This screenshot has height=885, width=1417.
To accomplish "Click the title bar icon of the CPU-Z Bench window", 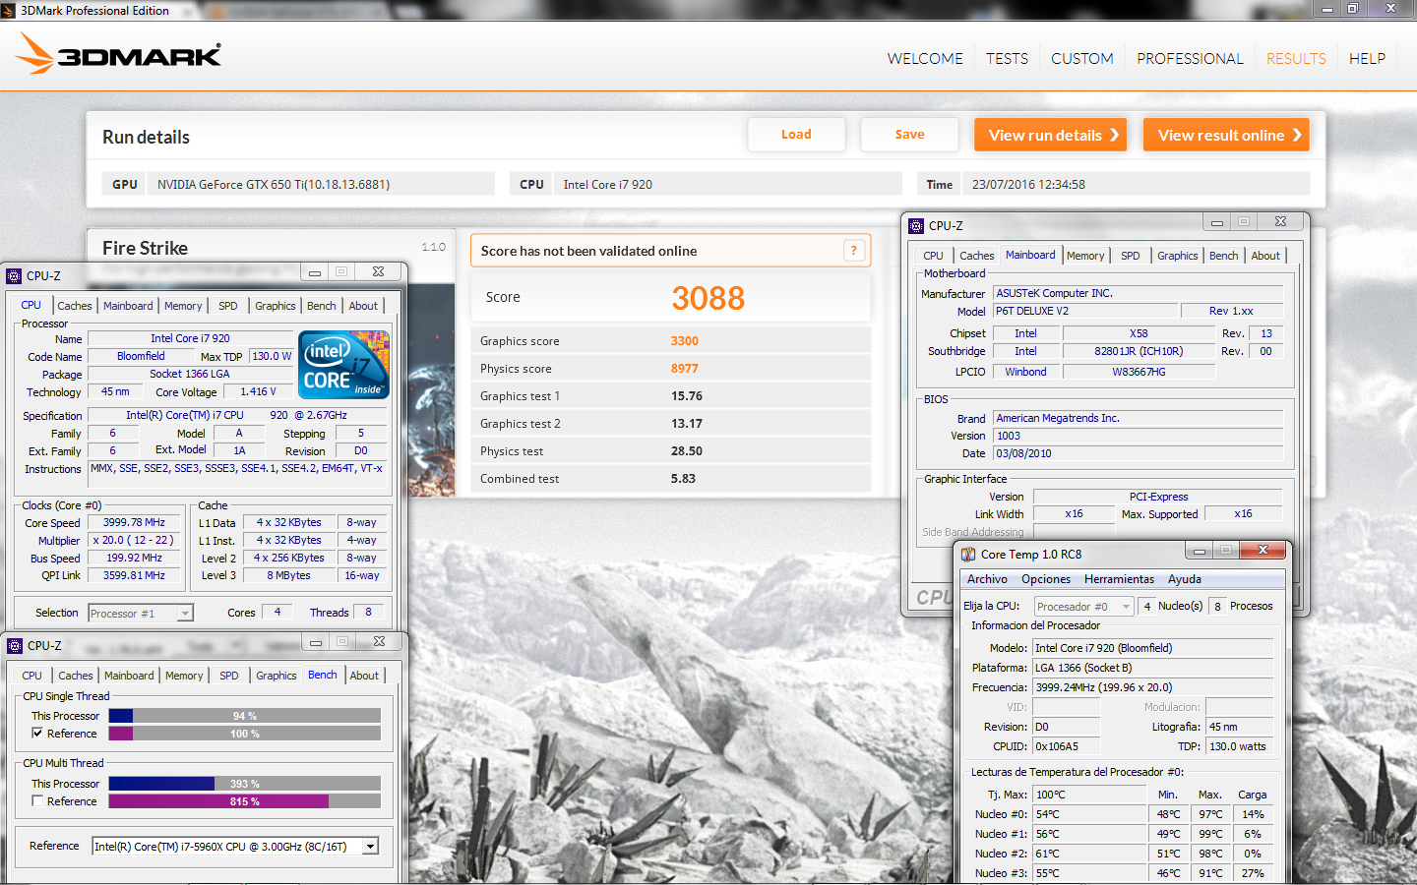I will tap(15, 646).
